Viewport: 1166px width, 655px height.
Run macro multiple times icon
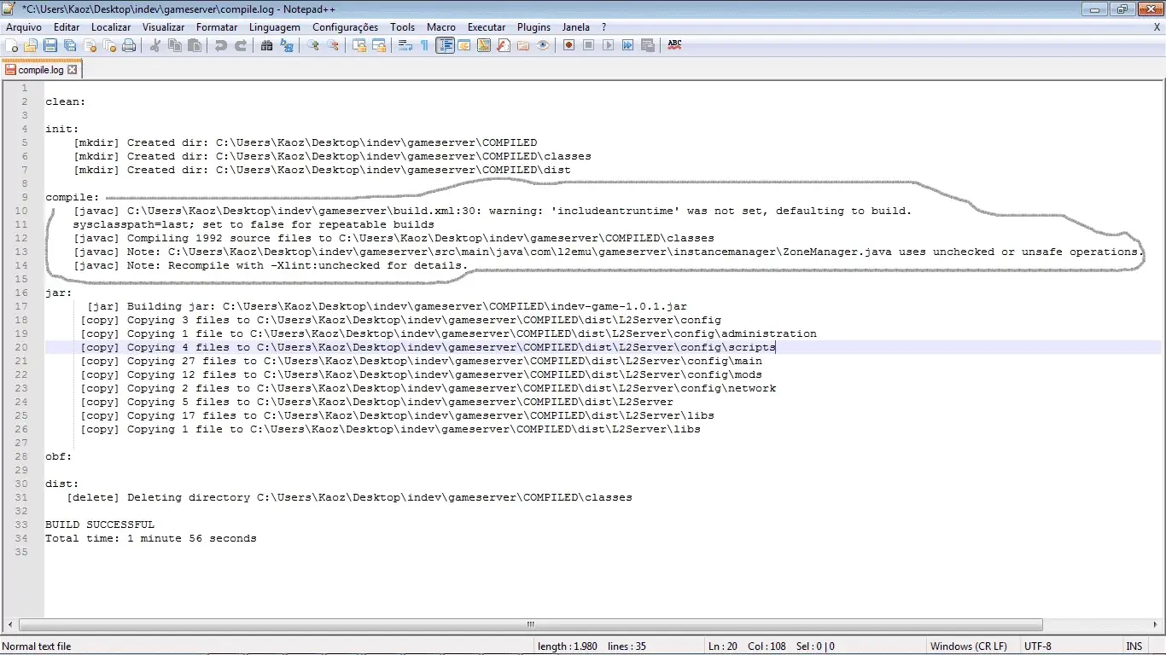[x=628, y=45]
